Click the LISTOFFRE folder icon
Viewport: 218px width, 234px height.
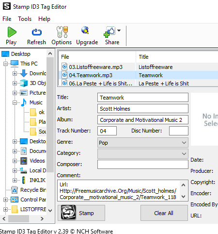tap(15, 209)
